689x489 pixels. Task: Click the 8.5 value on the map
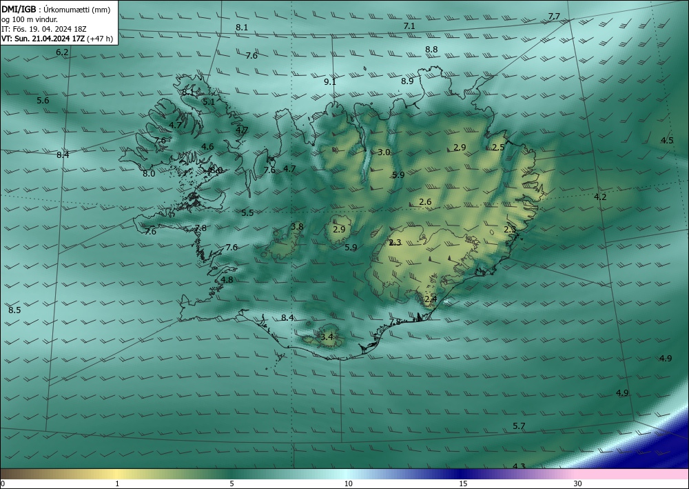pos(14,310)
